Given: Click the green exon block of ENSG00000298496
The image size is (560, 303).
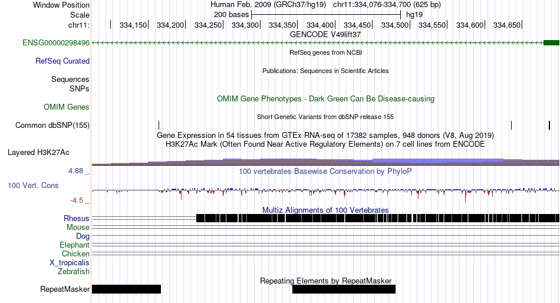Looking at the screenshot, I should coord(551,43).
